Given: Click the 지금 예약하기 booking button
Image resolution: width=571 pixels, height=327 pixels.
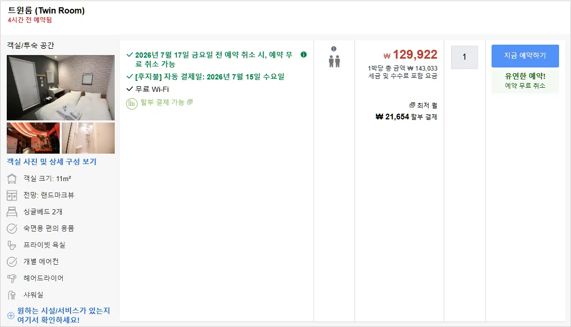Looking at the screenshot, I should tap(525, 56).
